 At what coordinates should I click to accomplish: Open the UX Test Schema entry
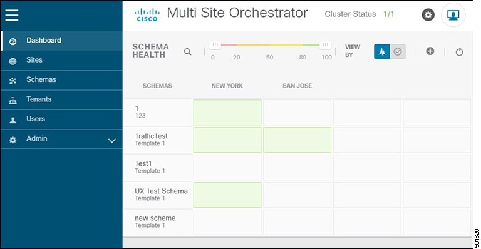[x=161, y=191]
